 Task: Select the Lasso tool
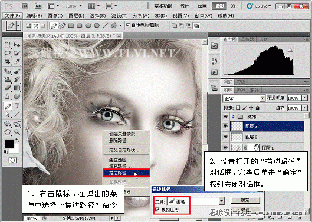point(8,53)
